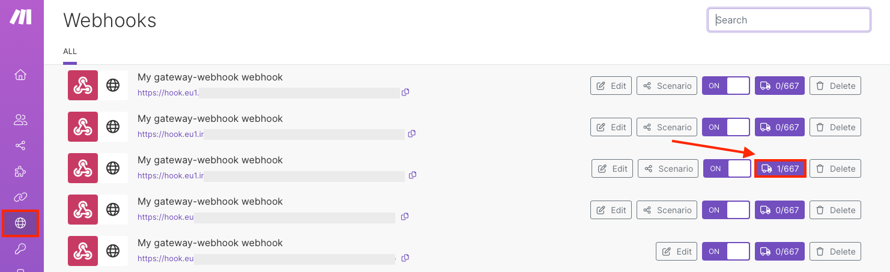Open Scenario of the fourth webhook
Image resolution: width=890 pixels, height=272 pixels.
tap(667, 210)
